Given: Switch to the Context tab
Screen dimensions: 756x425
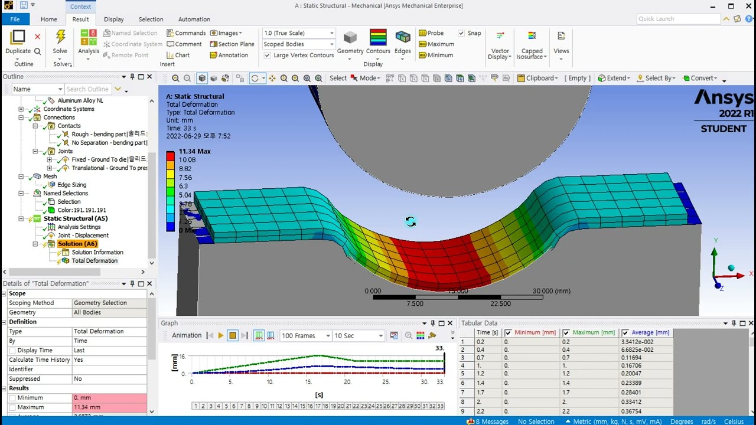Looking at the screenshot, I should pyautogui.click(x=80, y=6).
